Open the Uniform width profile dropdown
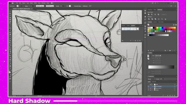This screenshot has width=186, height=104. tap(45, 6)
